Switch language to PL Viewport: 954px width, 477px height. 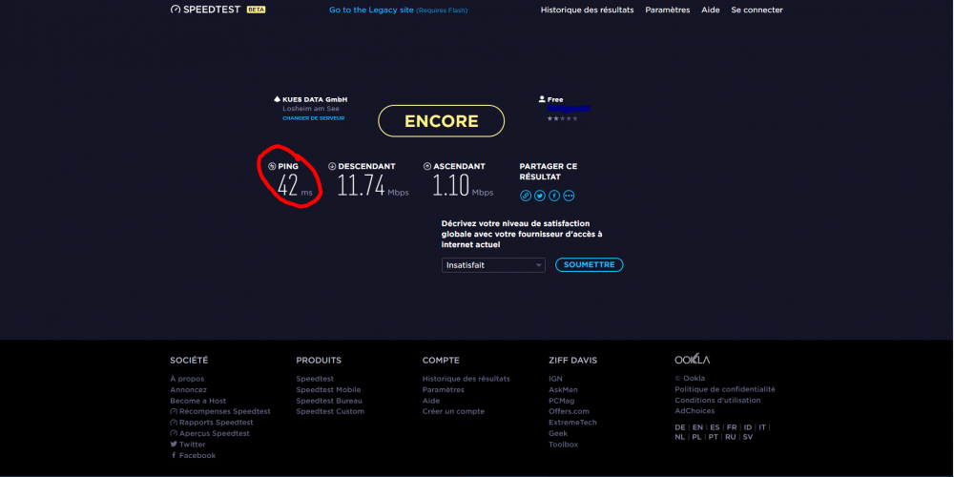(696, 437)
